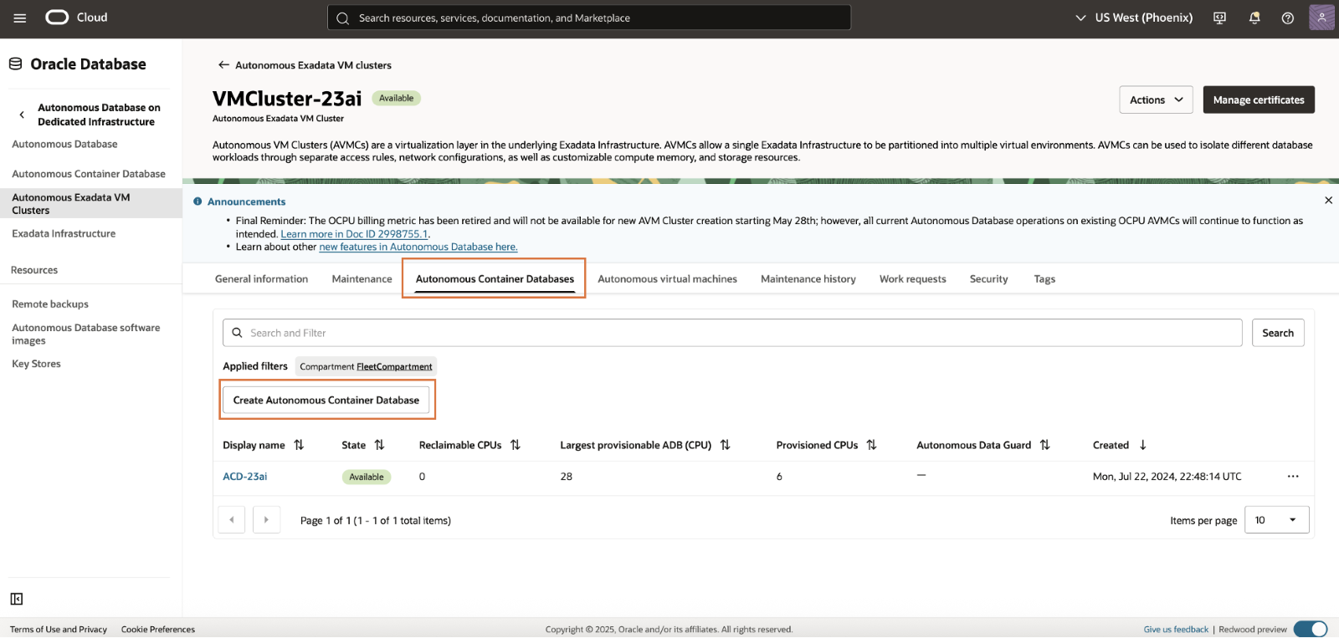The image size is (1339, 638).
Task: Open the row actions menu for ACD-23ai
Action: [1293, 477]
